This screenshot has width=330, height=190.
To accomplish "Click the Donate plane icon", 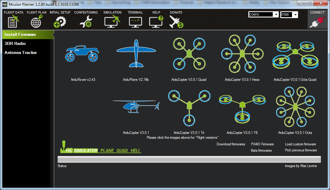I will point(176,22).
